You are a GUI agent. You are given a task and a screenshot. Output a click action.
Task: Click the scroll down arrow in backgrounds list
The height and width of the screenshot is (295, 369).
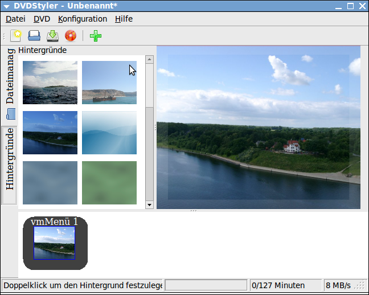(x=150, y=204)
